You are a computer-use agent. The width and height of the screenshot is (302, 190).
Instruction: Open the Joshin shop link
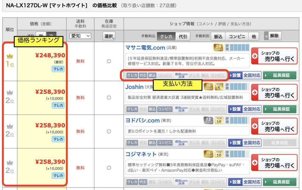click(134, 87)
